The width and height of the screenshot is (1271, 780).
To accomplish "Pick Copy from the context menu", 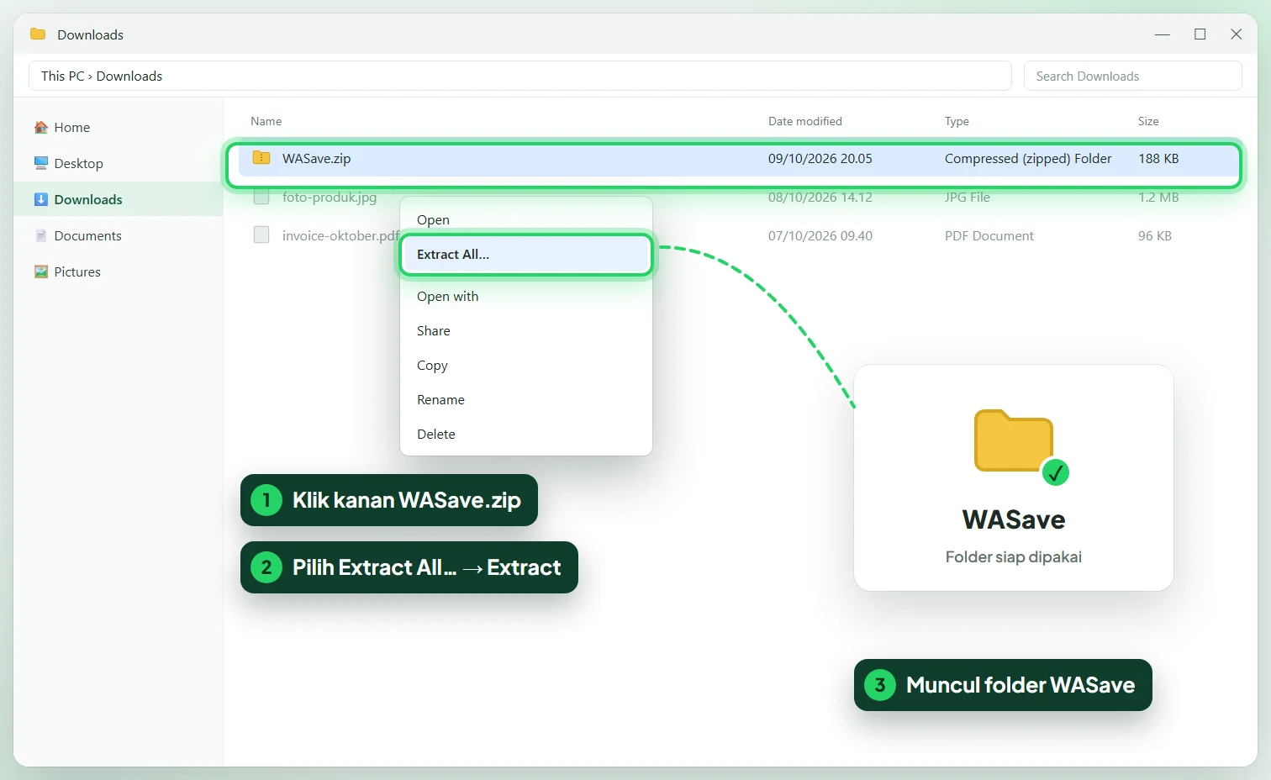I will click(526, 365).
